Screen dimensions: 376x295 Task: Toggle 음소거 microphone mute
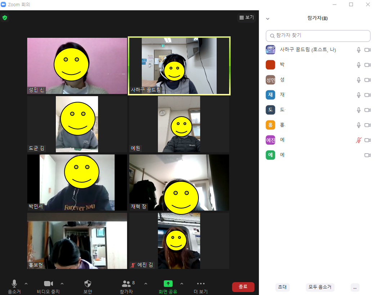tap(14, 283)
